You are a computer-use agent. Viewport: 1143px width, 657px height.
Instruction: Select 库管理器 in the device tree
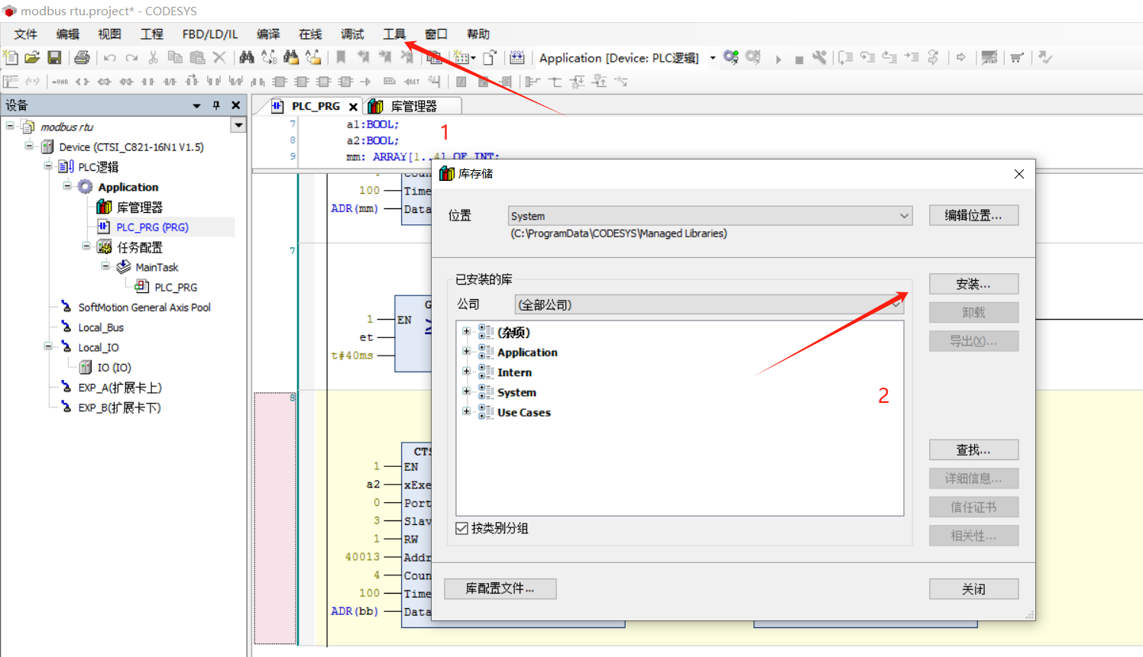[x=139, y=207]
